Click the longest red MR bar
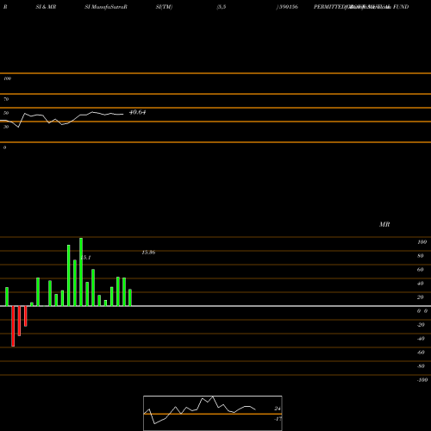 pyautogui.click(x=13, y=326)
